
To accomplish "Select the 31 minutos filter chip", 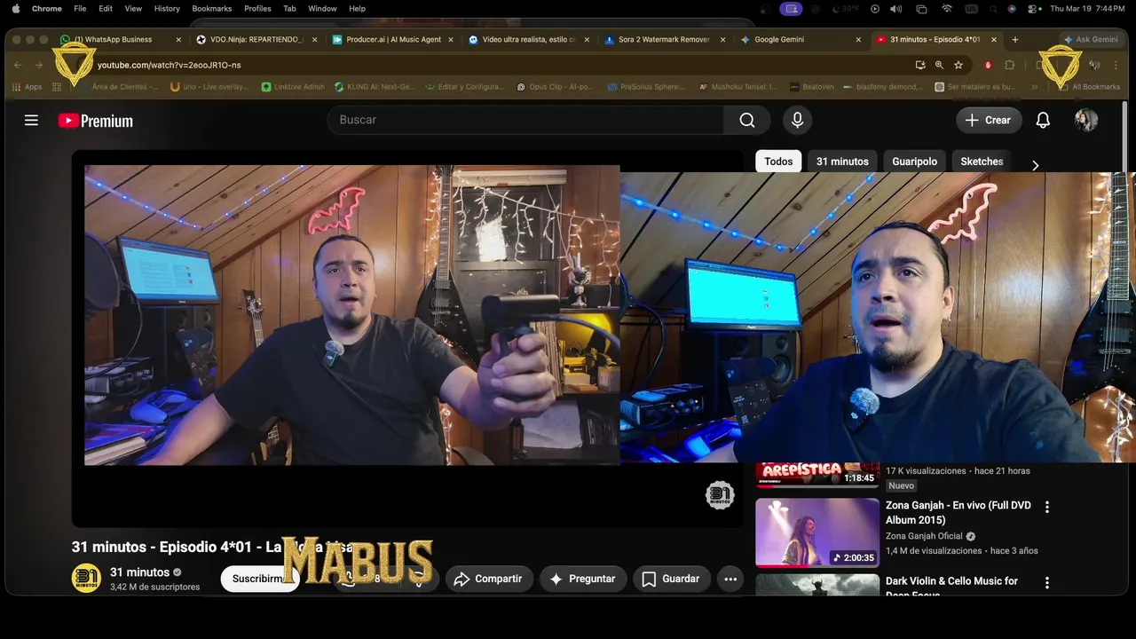I will 842,162.
